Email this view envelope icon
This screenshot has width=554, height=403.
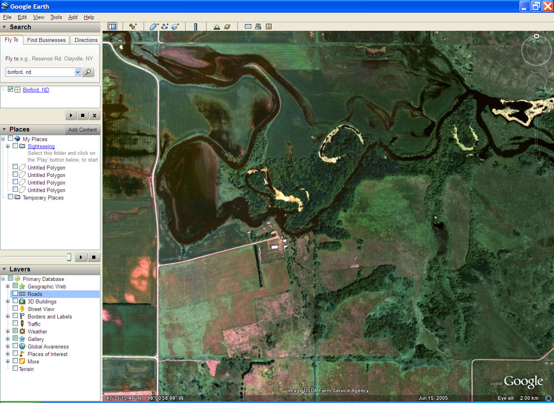(248, 26)
